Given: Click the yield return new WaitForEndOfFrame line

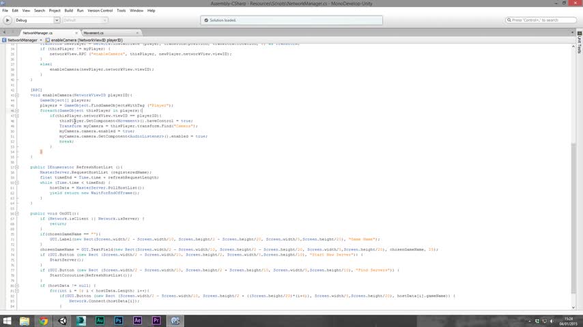Looking at the screenshot, I should point(94,193).
